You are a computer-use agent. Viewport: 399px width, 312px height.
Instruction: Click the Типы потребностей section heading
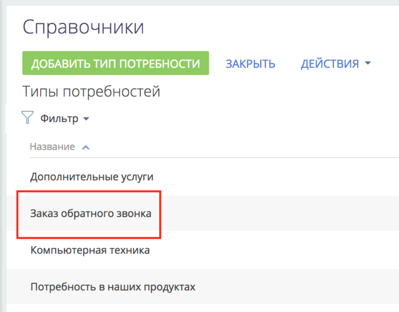click(91, 91)
